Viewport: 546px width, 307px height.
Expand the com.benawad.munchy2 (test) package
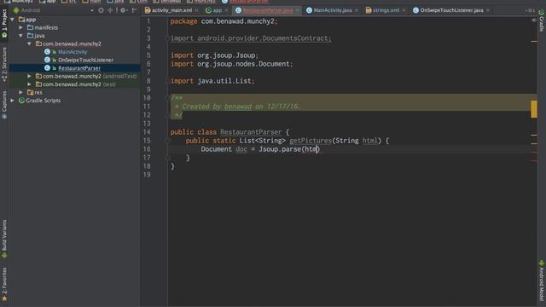click(30, 84)
